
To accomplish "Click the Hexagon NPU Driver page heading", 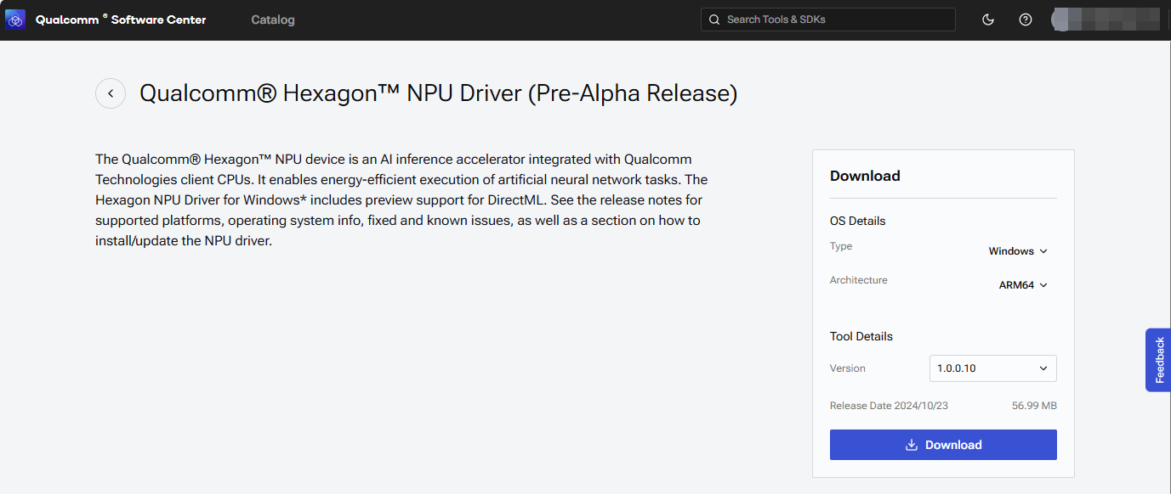I will coord(438,93).
